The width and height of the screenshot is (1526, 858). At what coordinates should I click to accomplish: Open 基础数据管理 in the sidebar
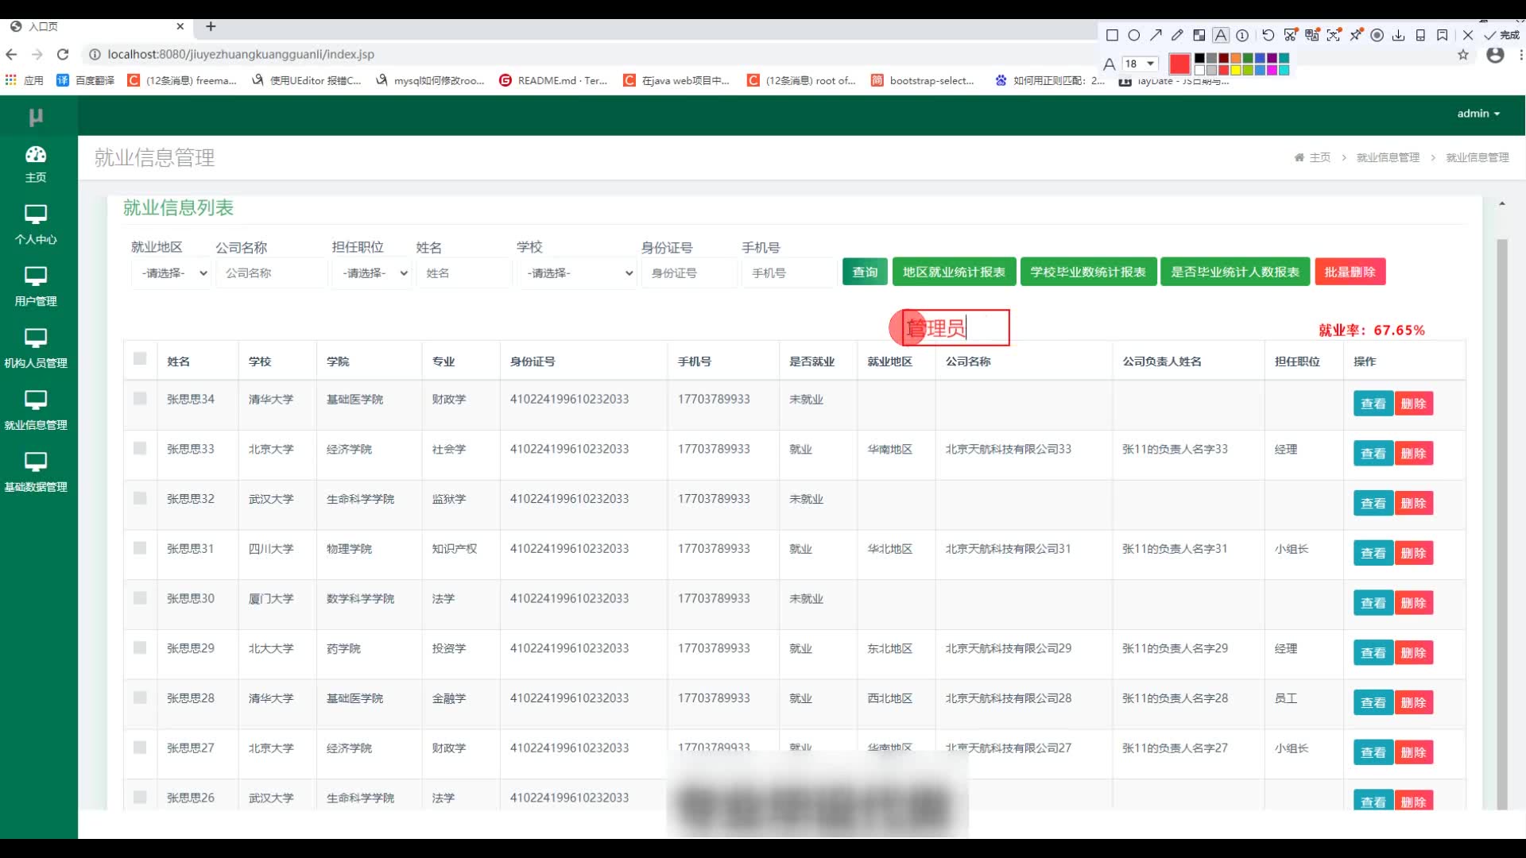click(36, 473)
